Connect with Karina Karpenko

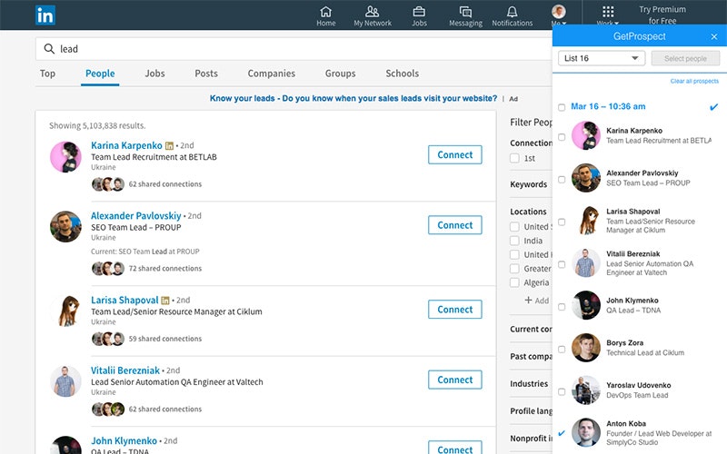point(455,154)
